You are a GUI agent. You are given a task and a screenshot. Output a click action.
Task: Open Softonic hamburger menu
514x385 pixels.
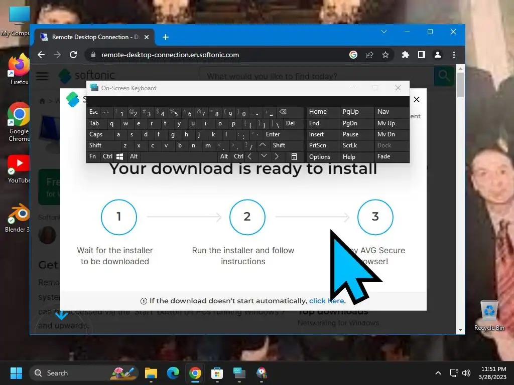point(42,76)
